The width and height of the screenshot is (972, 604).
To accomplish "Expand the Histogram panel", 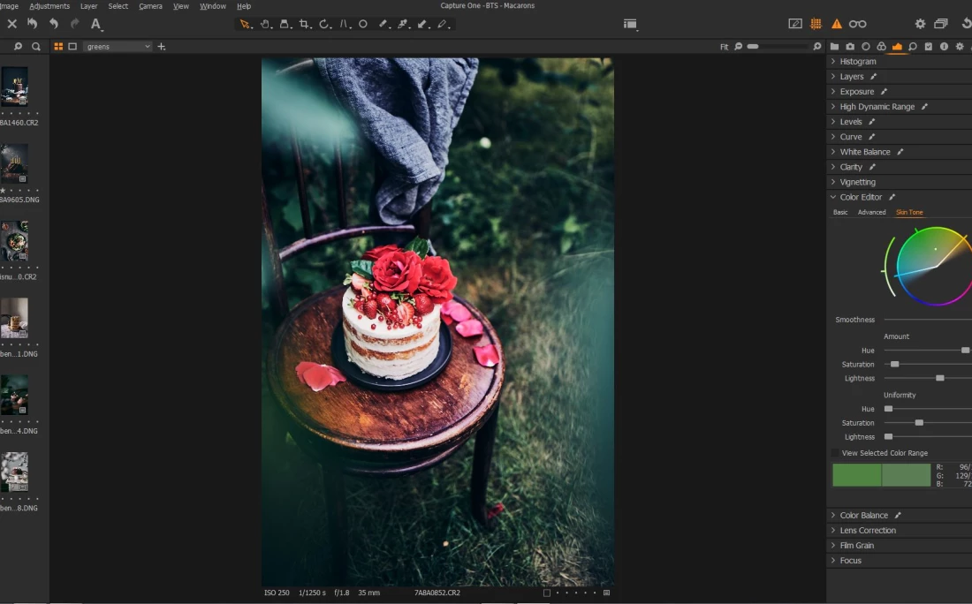I will (857, 62).
